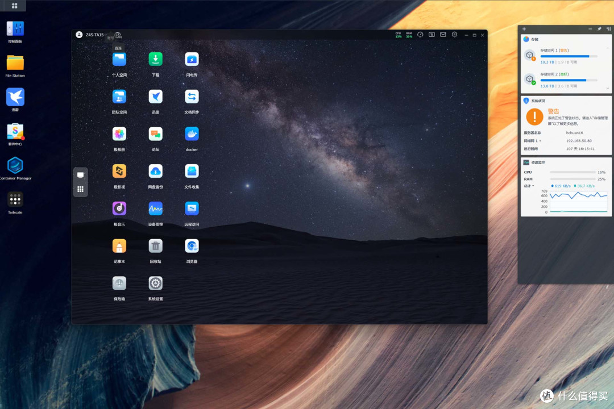
Task: Expand the 总计 network dropdown
Action: [529, 186]
